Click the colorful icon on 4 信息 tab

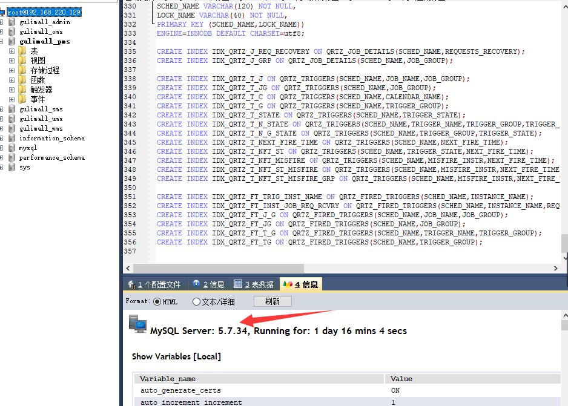point(288,284)
